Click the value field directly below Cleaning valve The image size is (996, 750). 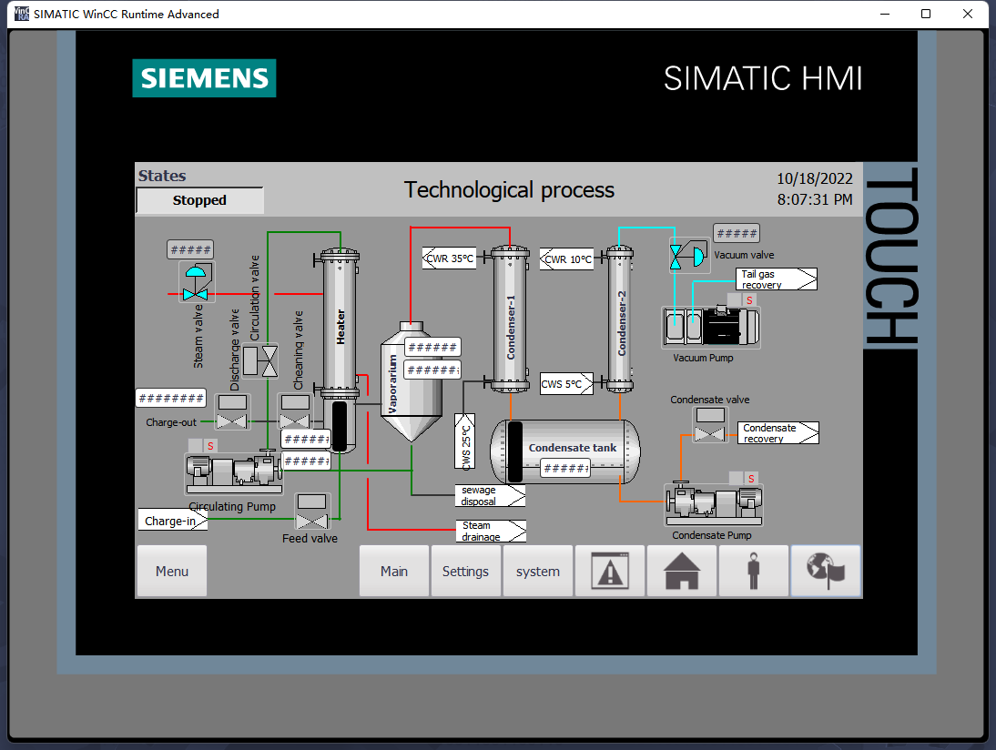click(x=306, y=439)
